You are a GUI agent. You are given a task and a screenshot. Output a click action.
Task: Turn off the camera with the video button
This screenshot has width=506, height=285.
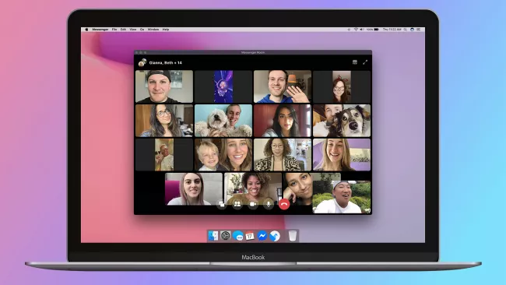tap(253, 204)
